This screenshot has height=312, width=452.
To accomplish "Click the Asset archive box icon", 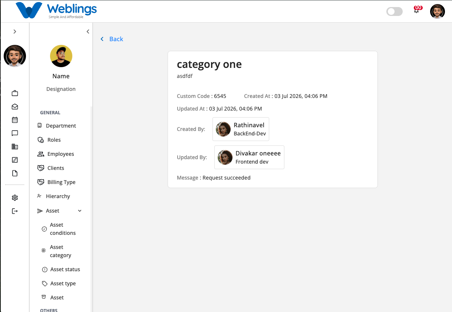I will [44, 297].
